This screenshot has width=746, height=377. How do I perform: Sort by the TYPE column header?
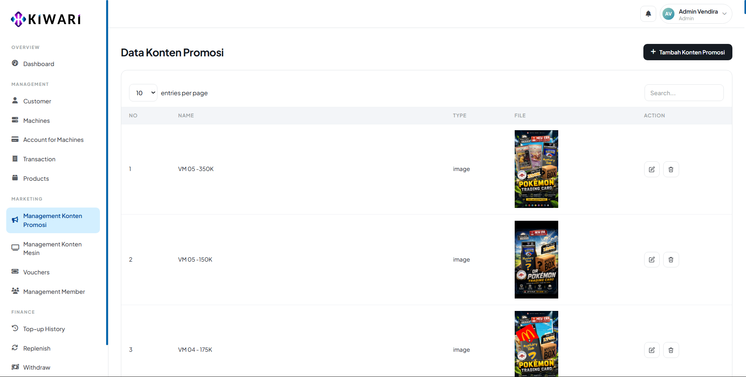pos(459,115)
